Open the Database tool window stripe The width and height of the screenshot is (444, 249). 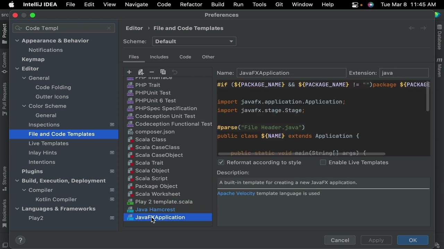(x=439, y=37)
